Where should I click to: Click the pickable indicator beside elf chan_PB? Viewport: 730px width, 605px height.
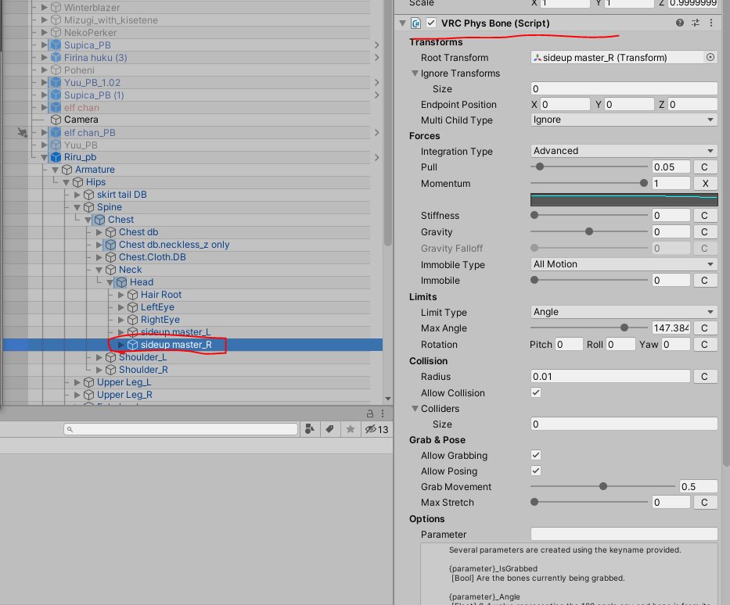point(22,133)
